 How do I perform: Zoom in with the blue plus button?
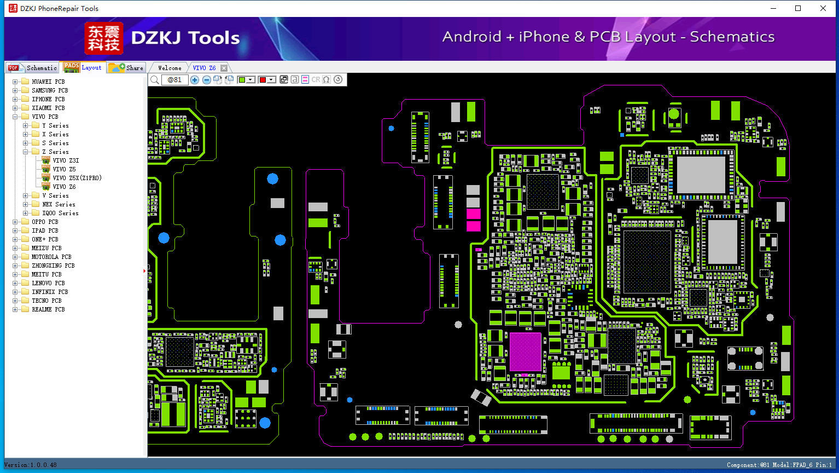click(195, 80)
